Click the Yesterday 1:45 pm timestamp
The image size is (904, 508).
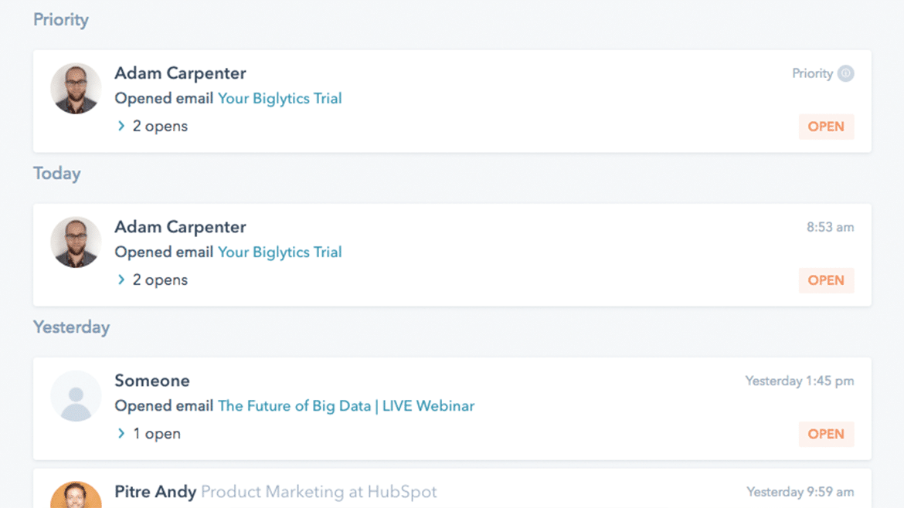pyautogui.click(x=800, y=381)
